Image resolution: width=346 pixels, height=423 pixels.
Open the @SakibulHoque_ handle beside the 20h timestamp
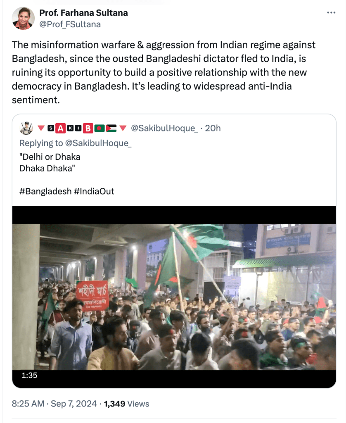pyautogui.click(x=164, y=128)
